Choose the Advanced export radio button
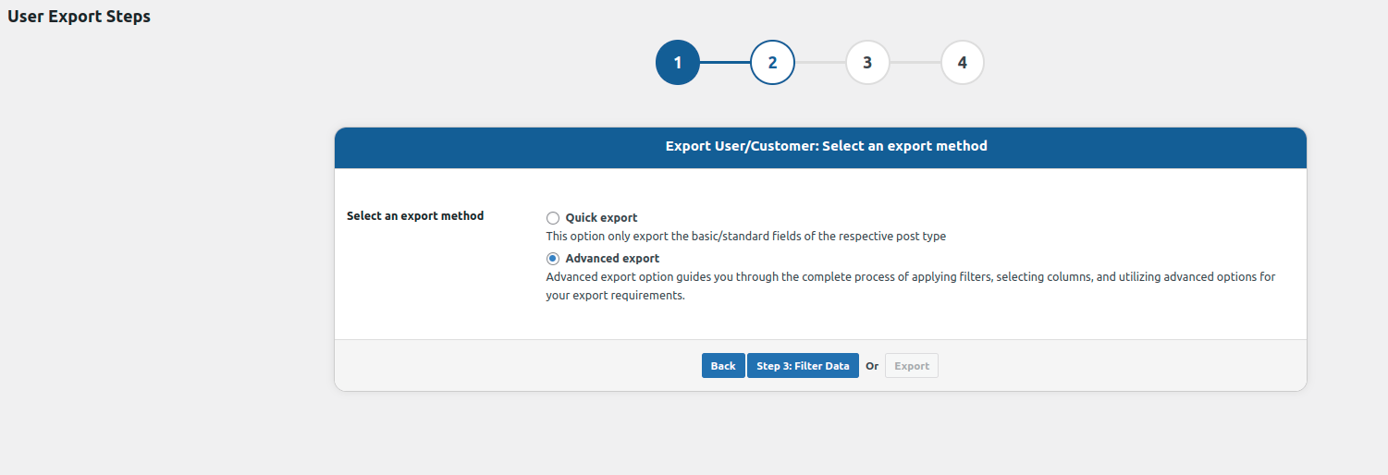The height and width of the screenshot is (475, 1388). (x=553, y=259)
